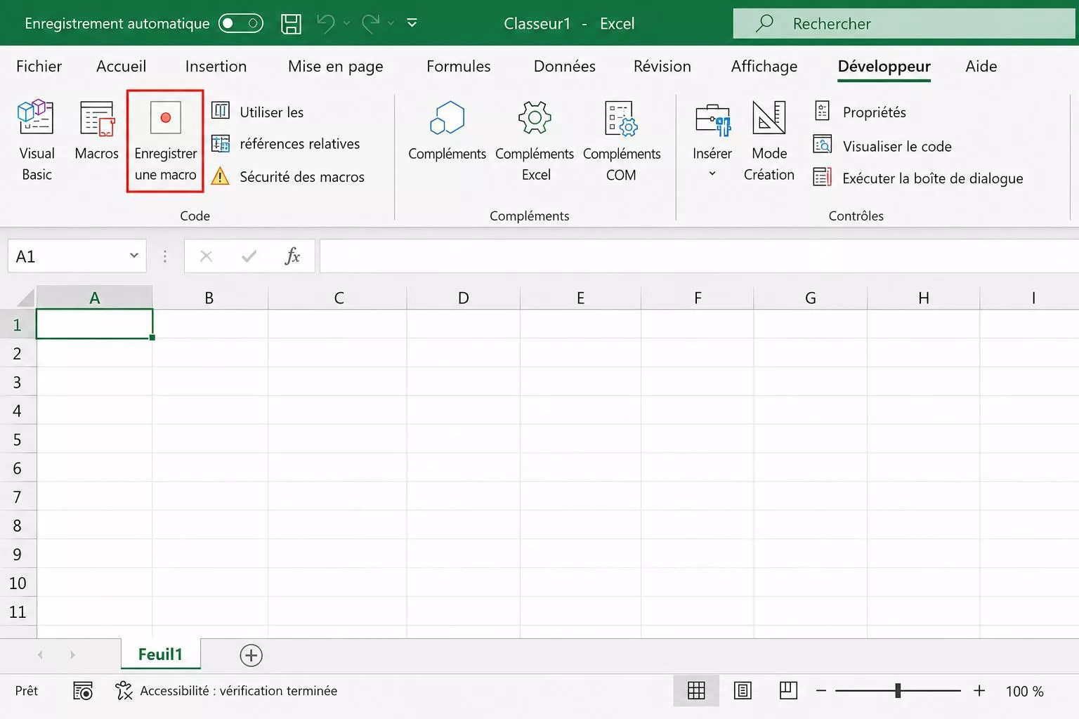Zoom out with the minus button
Screen dimensions: 1079x719
pyautogui.click(x=820, y=691)
